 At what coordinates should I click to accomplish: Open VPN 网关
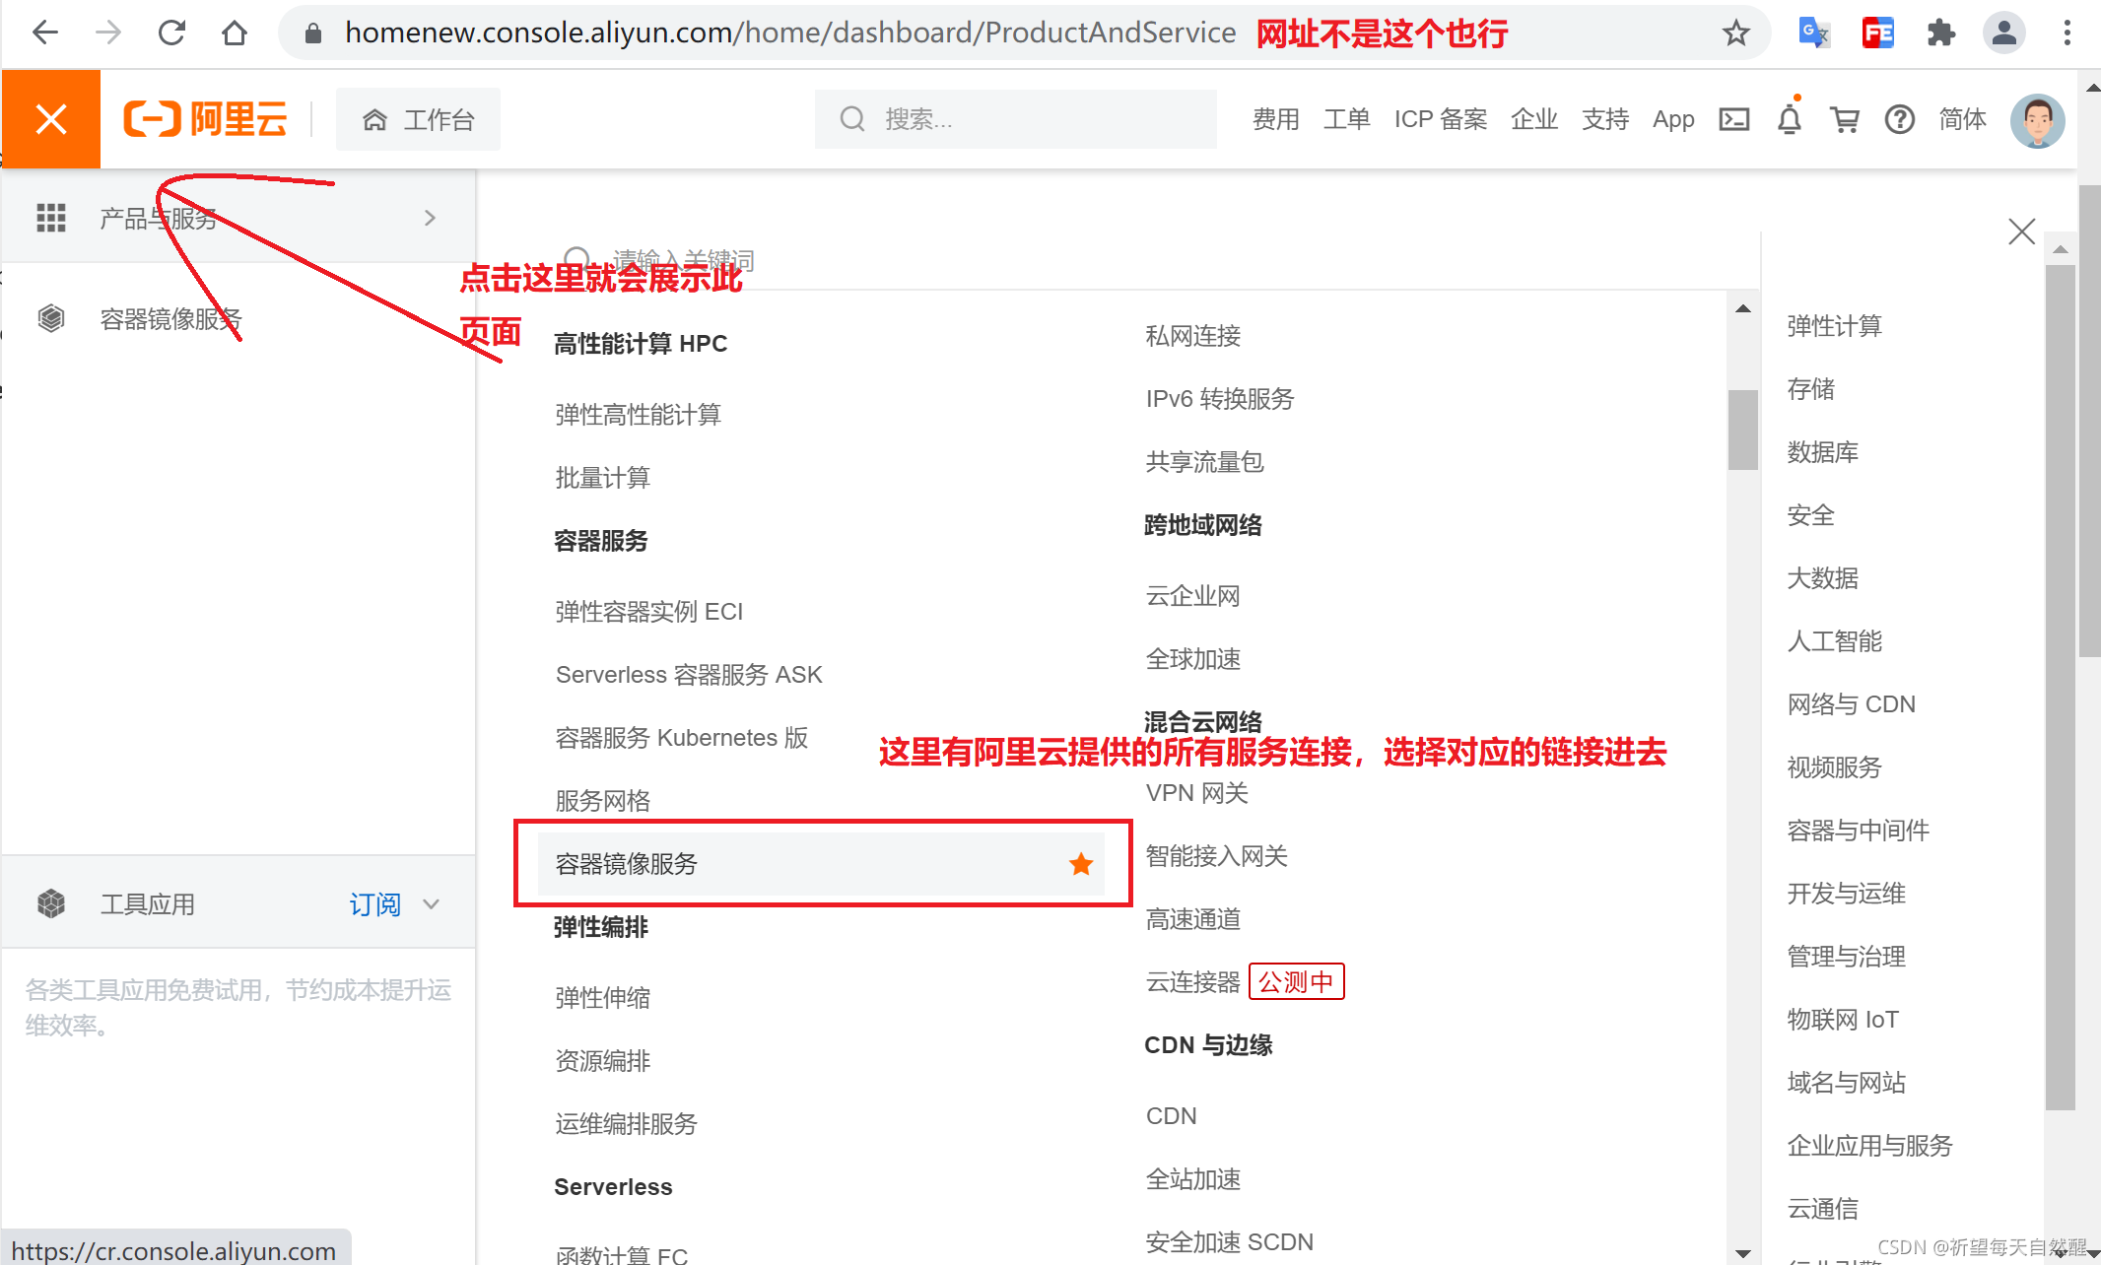pos(1196,793)
